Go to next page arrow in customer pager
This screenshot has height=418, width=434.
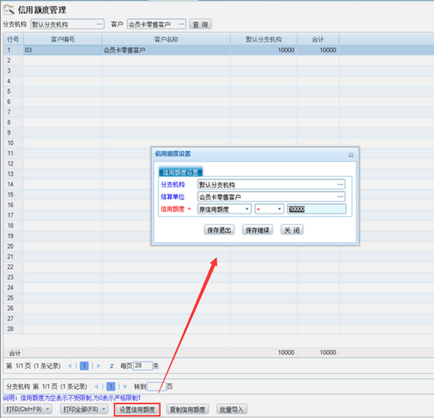(99, 366)
